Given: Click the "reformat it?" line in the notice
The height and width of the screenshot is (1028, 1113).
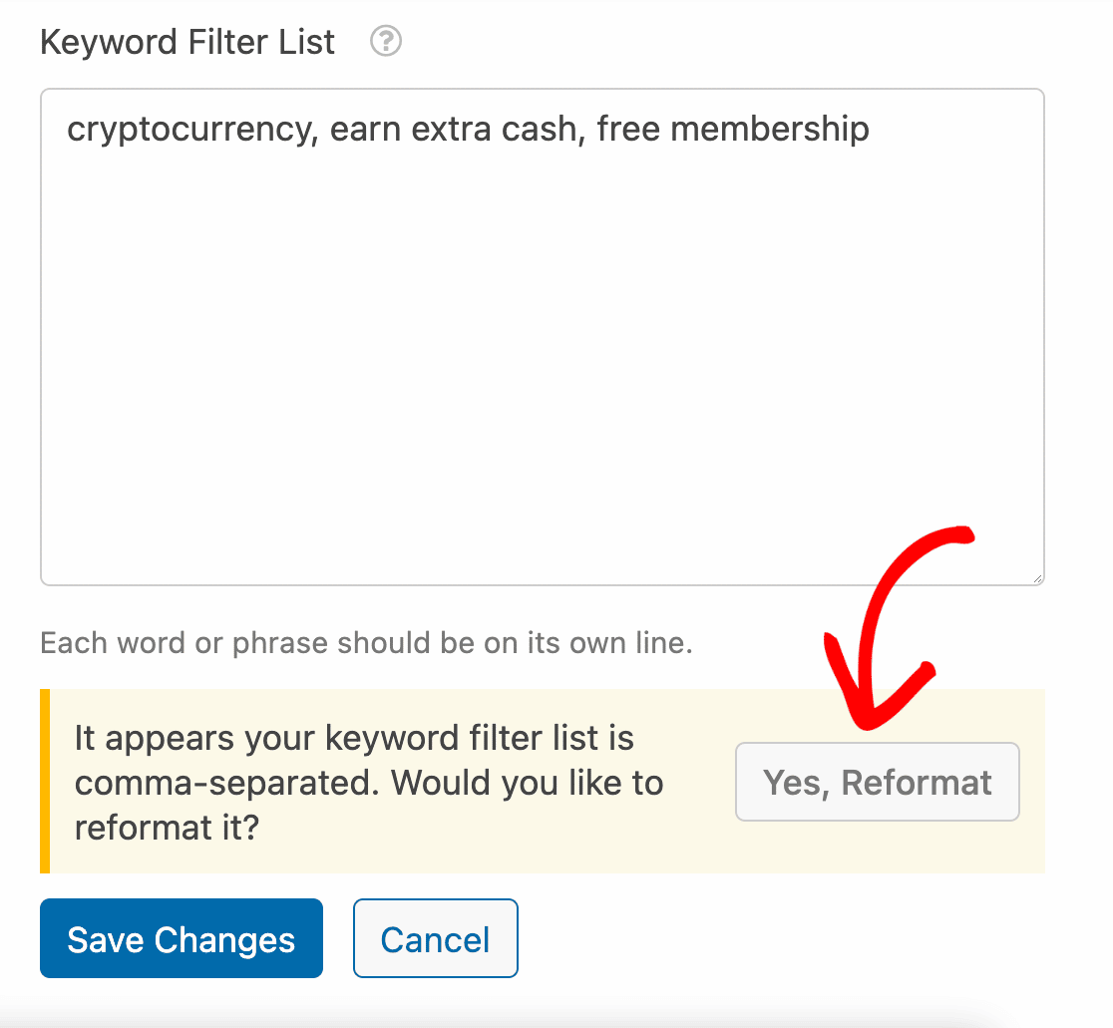Looking at the screenshot, I should [167, 828].
